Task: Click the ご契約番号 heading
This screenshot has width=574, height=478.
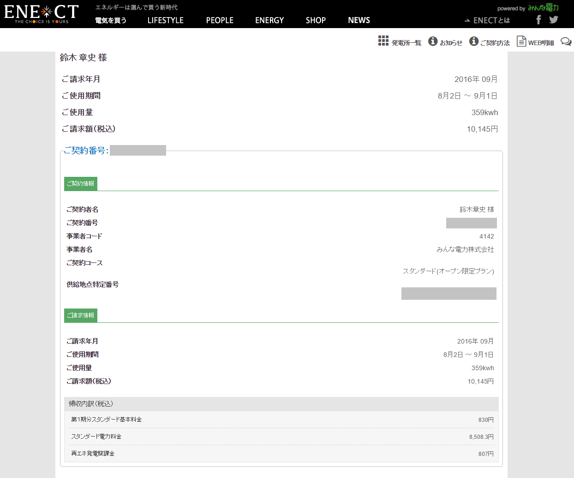Action: pyautogui.click(x=86, y=151)
